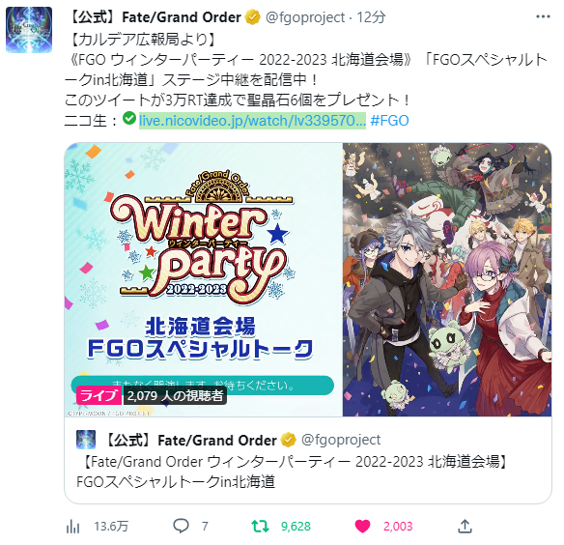564x545 pixels.
Task: Toggle the retweet arrows icon
Action: point(260,526)
